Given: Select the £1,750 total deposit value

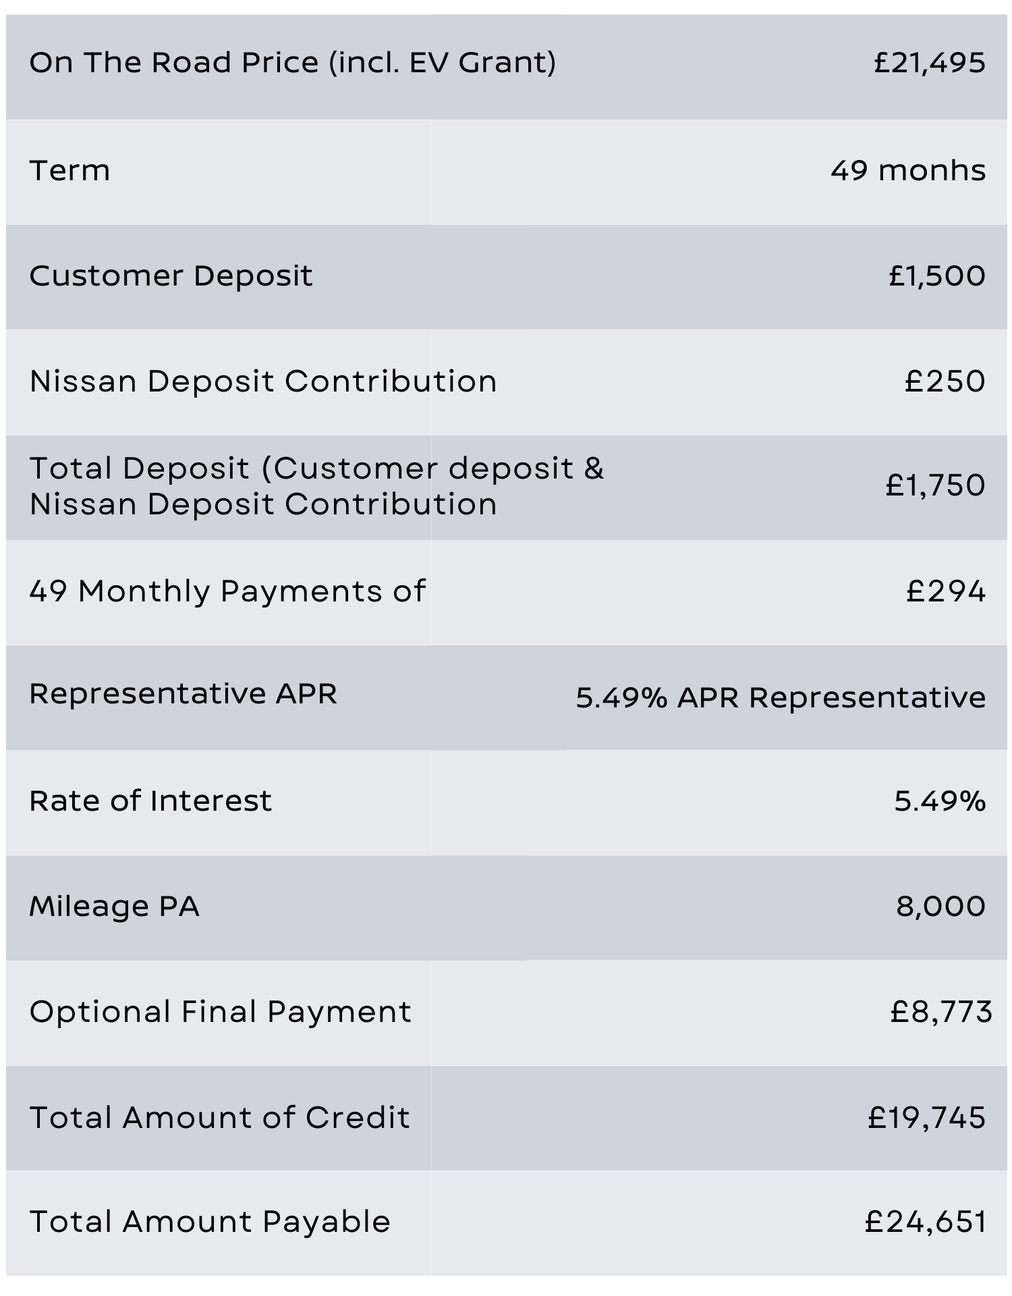Looking at the screenshot, I should (935, 485).
